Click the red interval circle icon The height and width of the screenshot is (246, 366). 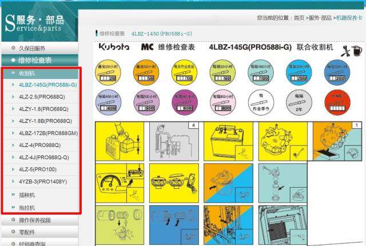pos(337,102)
